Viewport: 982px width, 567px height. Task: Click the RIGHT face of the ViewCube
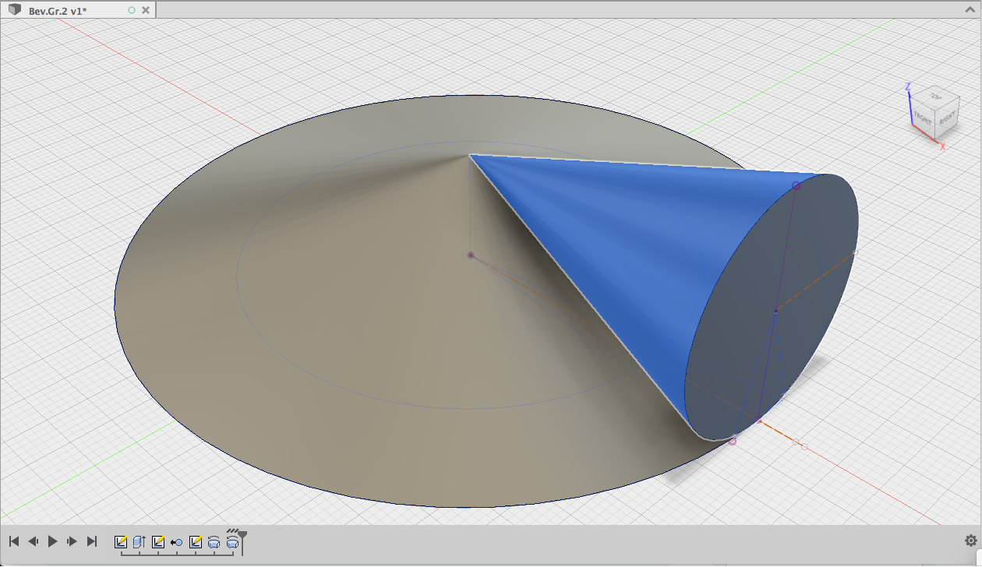[x=945, y=118]
